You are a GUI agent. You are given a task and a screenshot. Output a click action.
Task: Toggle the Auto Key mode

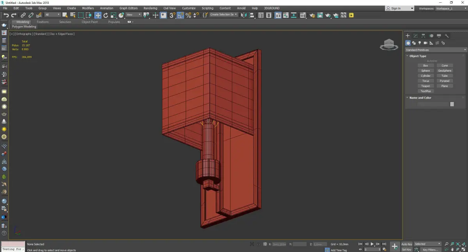click(407, 244)
